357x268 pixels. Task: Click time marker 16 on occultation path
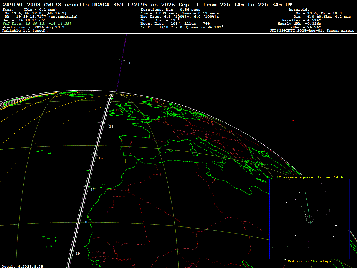coord(100,158)
